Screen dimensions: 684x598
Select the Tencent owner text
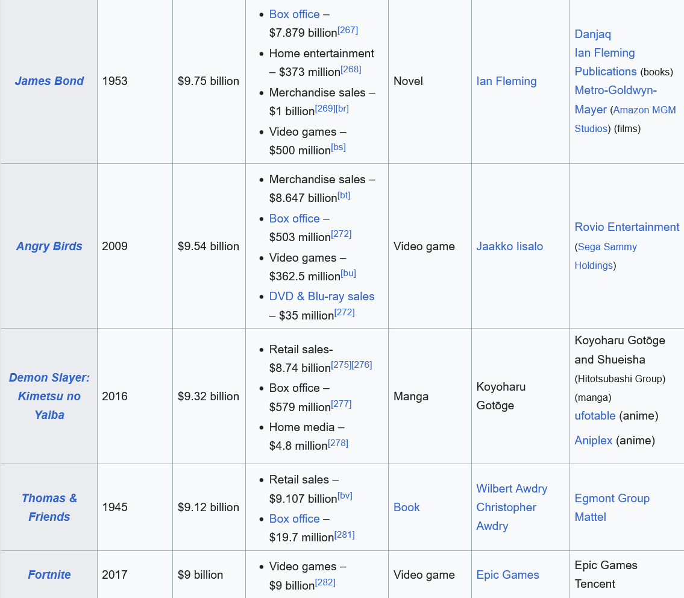595,584
